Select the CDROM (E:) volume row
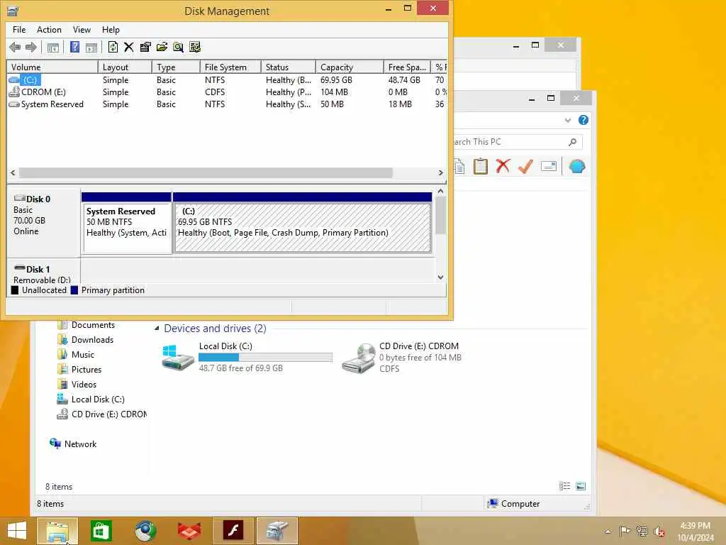The image size is (726, 545). tap(227, 92)
